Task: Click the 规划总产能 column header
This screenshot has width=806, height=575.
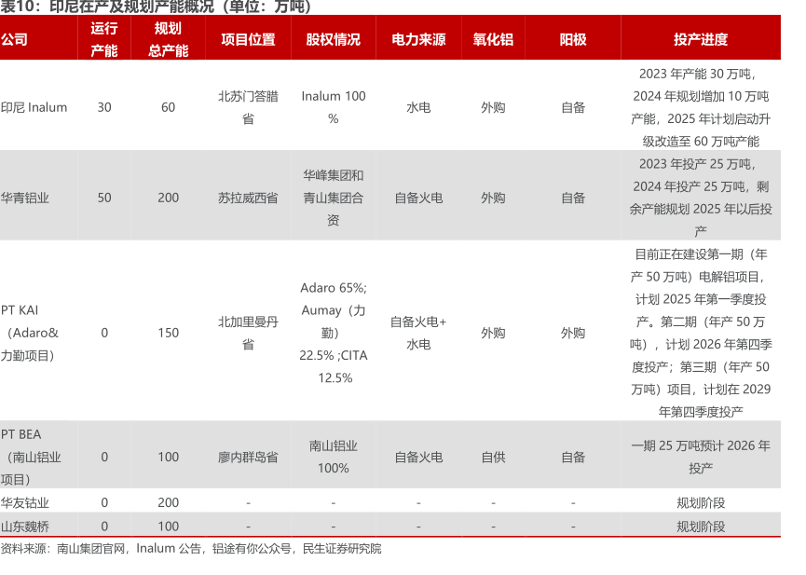Action: click(x=168, y=39)
